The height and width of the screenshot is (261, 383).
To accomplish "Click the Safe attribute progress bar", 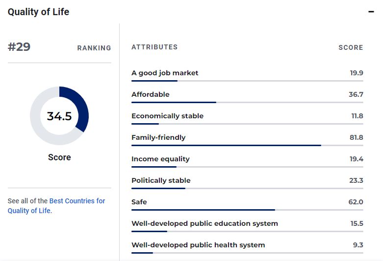I will point(247,210).
